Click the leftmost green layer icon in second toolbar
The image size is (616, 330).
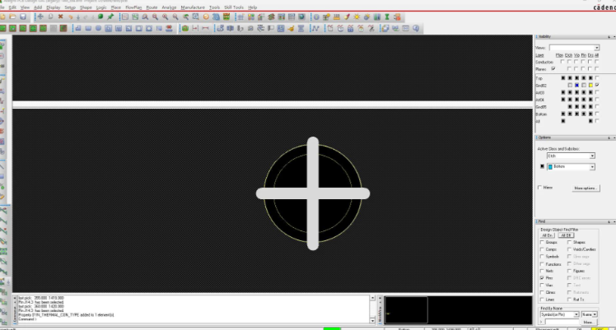click(4, 28)
